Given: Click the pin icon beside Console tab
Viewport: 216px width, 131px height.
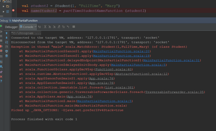Looking at the screenshot, I should 35,27.
